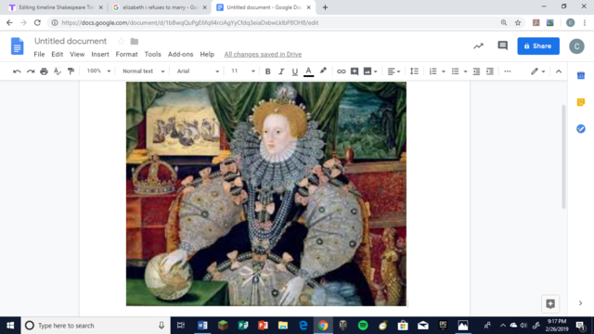Rename the Untitled document title

(x=71, y=41)
